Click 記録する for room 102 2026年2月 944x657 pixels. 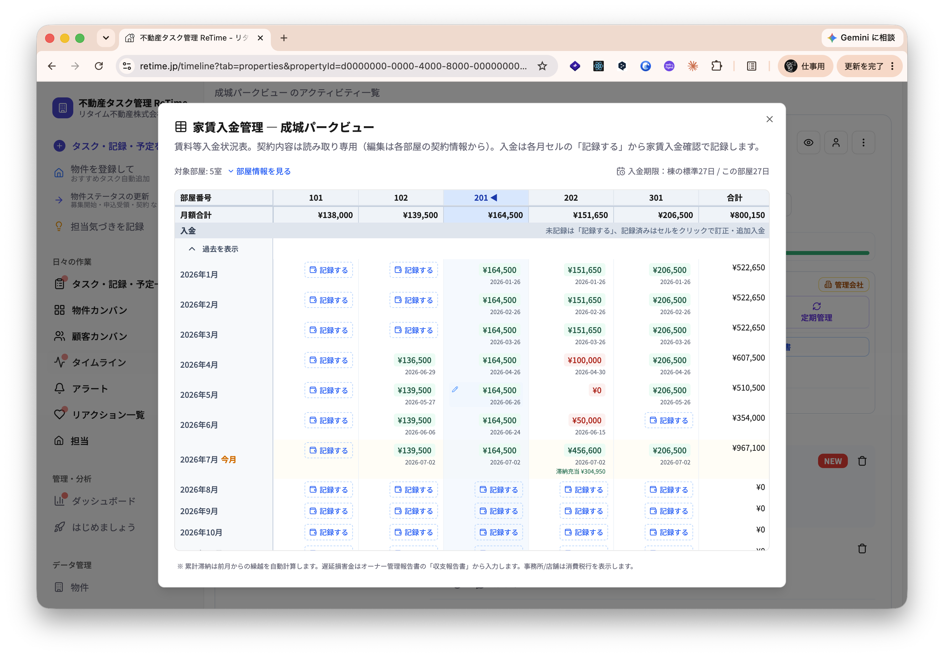coord(414,300)
